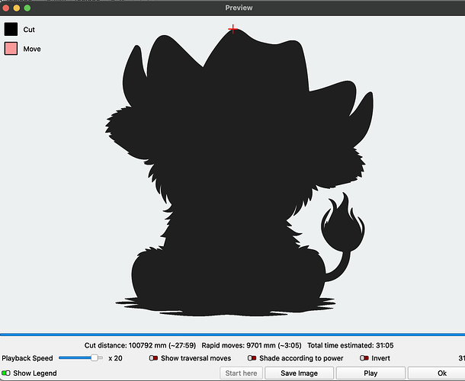Click the Start here button

pyautogui.click(x=240, y=373)
